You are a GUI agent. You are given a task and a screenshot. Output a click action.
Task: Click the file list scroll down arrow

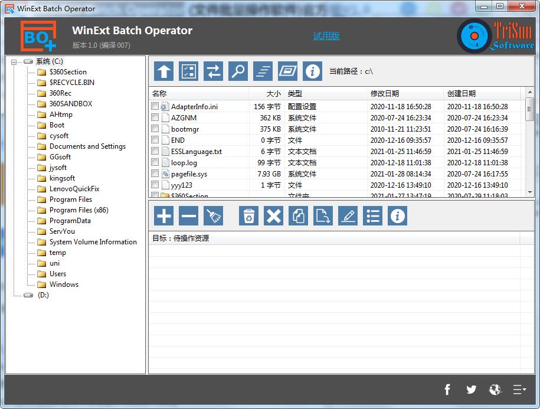click(529, 192)
